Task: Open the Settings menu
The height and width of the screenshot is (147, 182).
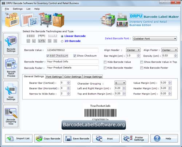Action: coord(18,9)
